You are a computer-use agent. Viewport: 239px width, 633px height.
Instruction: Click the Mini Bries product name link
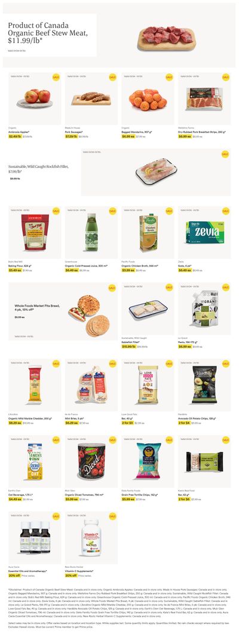[x=73, y=418]
